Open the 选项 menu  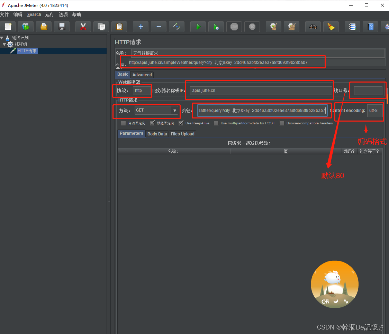(63, 15)
